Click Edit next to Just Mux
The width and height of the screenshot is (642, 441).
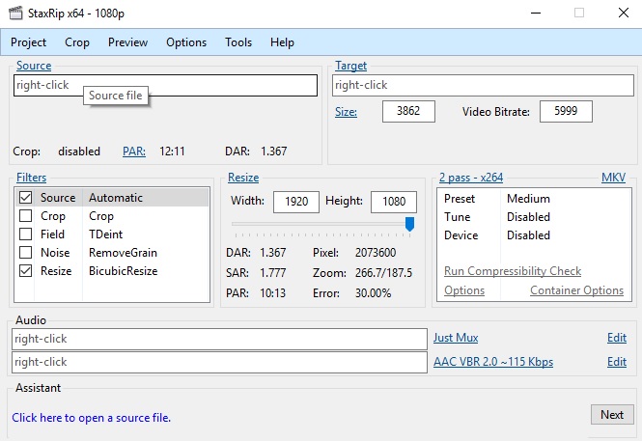617,338
